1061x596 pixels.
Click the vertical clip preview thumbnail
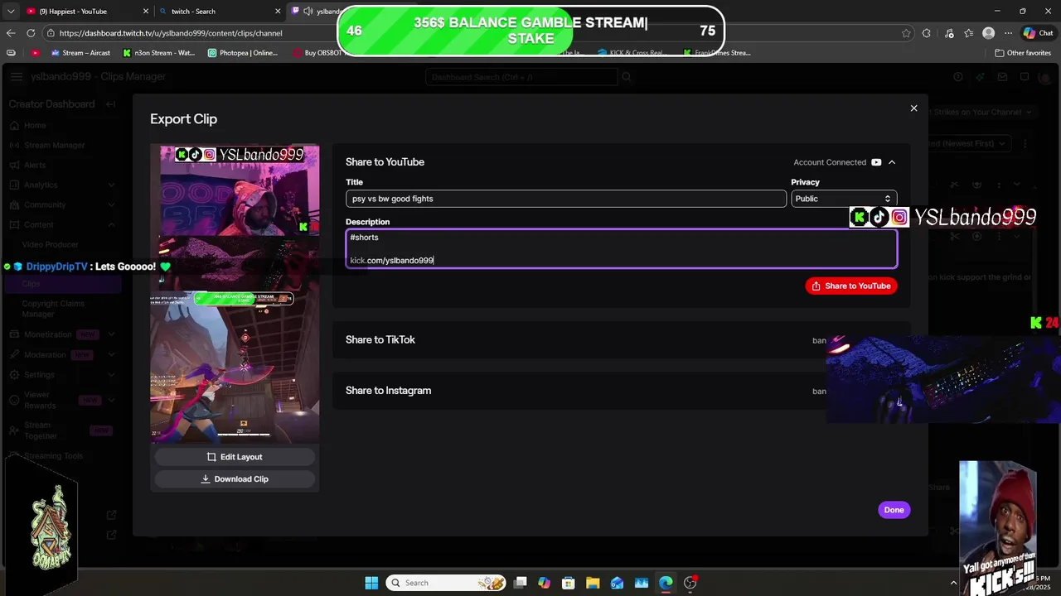point(235,294)
